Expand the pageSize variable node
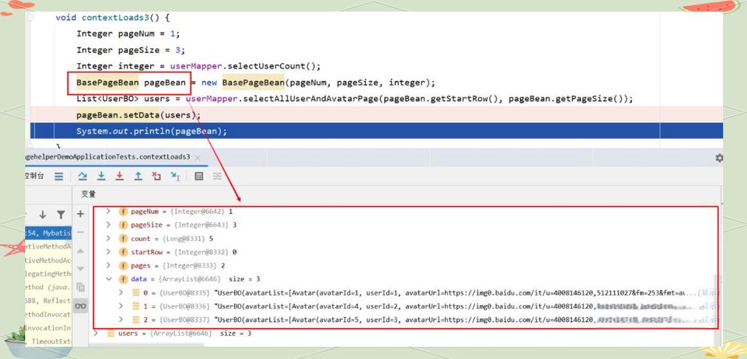The height and width of the screenshot is (359, 747). [108, 224]
